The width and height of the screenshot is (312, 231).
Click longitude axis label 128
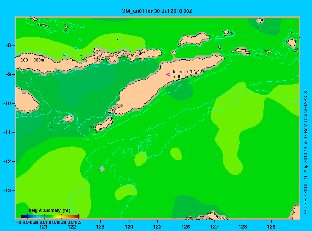243,227
